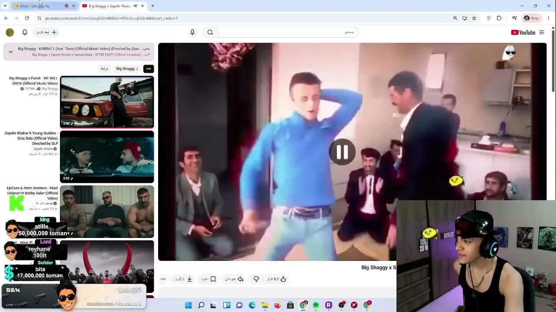
Task: Open File Explorer from the taskbar
Action: tap(265, 305)
